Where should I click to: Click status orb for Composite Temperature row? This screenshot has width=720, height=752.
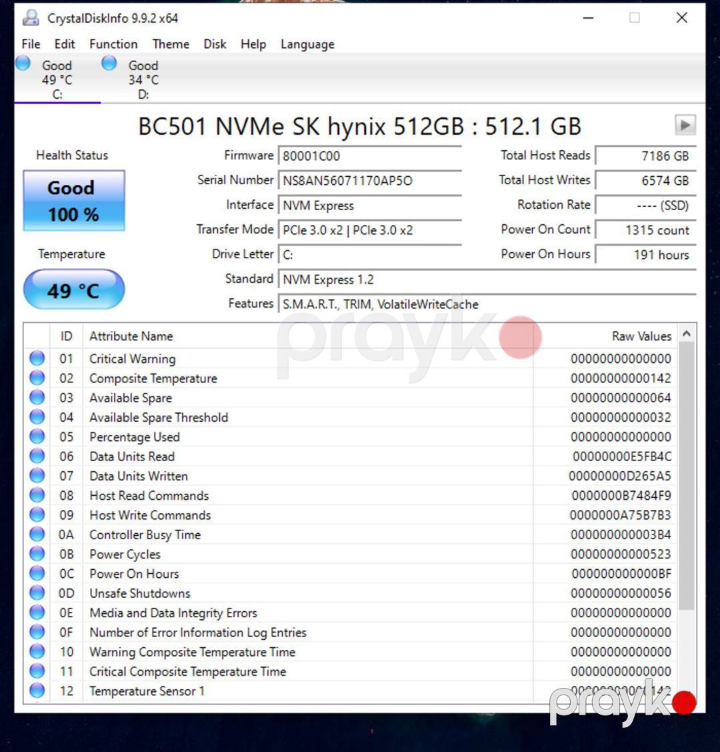tap(37, 378)
